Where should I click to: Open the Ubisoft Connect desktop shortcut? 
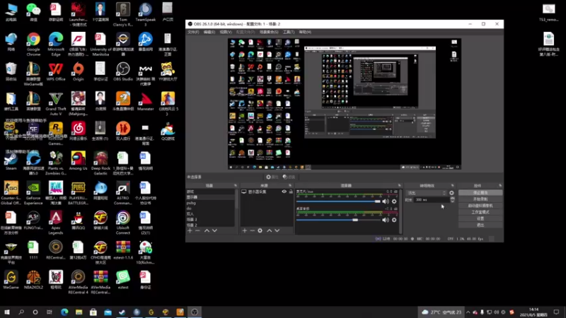[122, 223]
